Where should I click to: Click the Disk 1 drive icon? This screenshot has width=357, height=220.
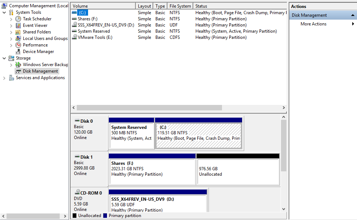(77, 156)
